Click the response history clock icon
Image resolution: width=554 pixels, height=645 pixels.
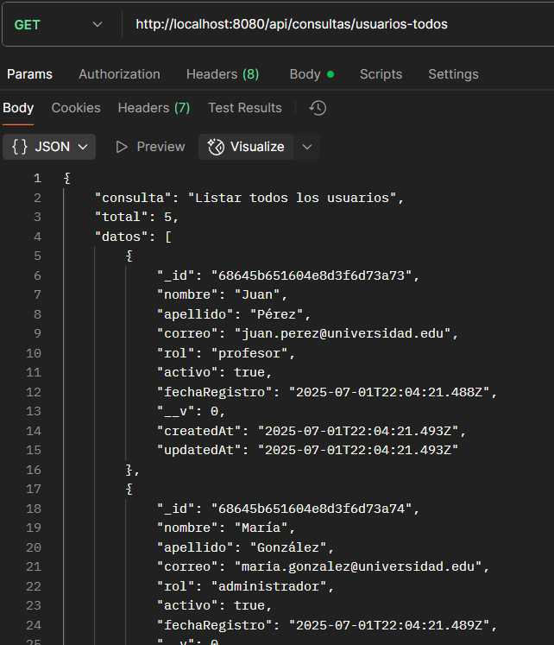click(x=318, y=108)
